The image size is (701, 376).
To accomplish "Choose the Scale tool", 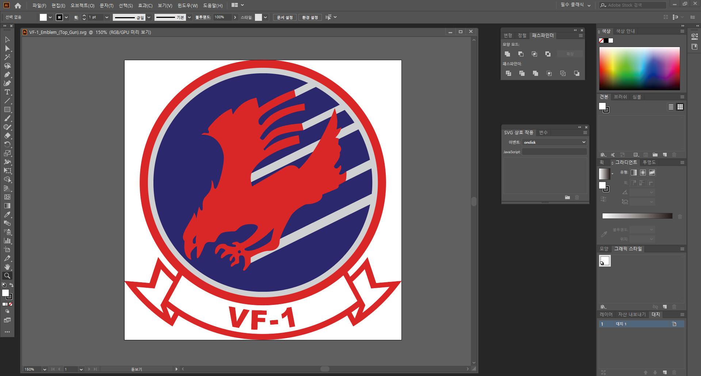I will point(7,153).
